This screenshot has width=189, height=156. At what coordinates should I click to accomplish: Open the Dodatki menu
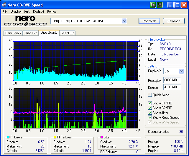[38, 11]
